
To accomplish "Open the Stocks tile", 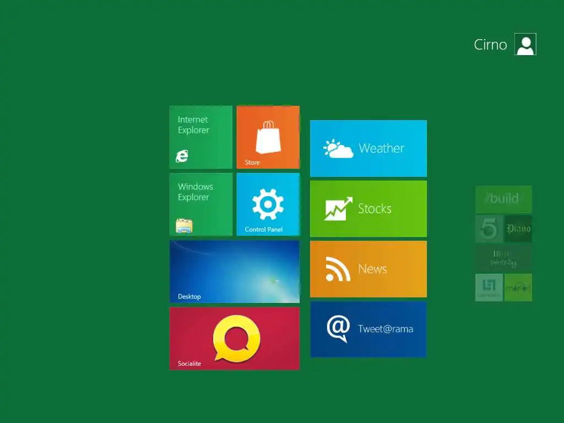I will 368,209.
